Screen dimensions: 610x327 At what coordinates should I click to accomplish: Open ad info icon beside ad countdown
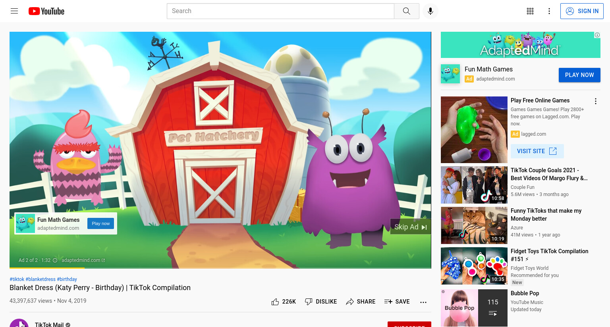pos(55,260)
